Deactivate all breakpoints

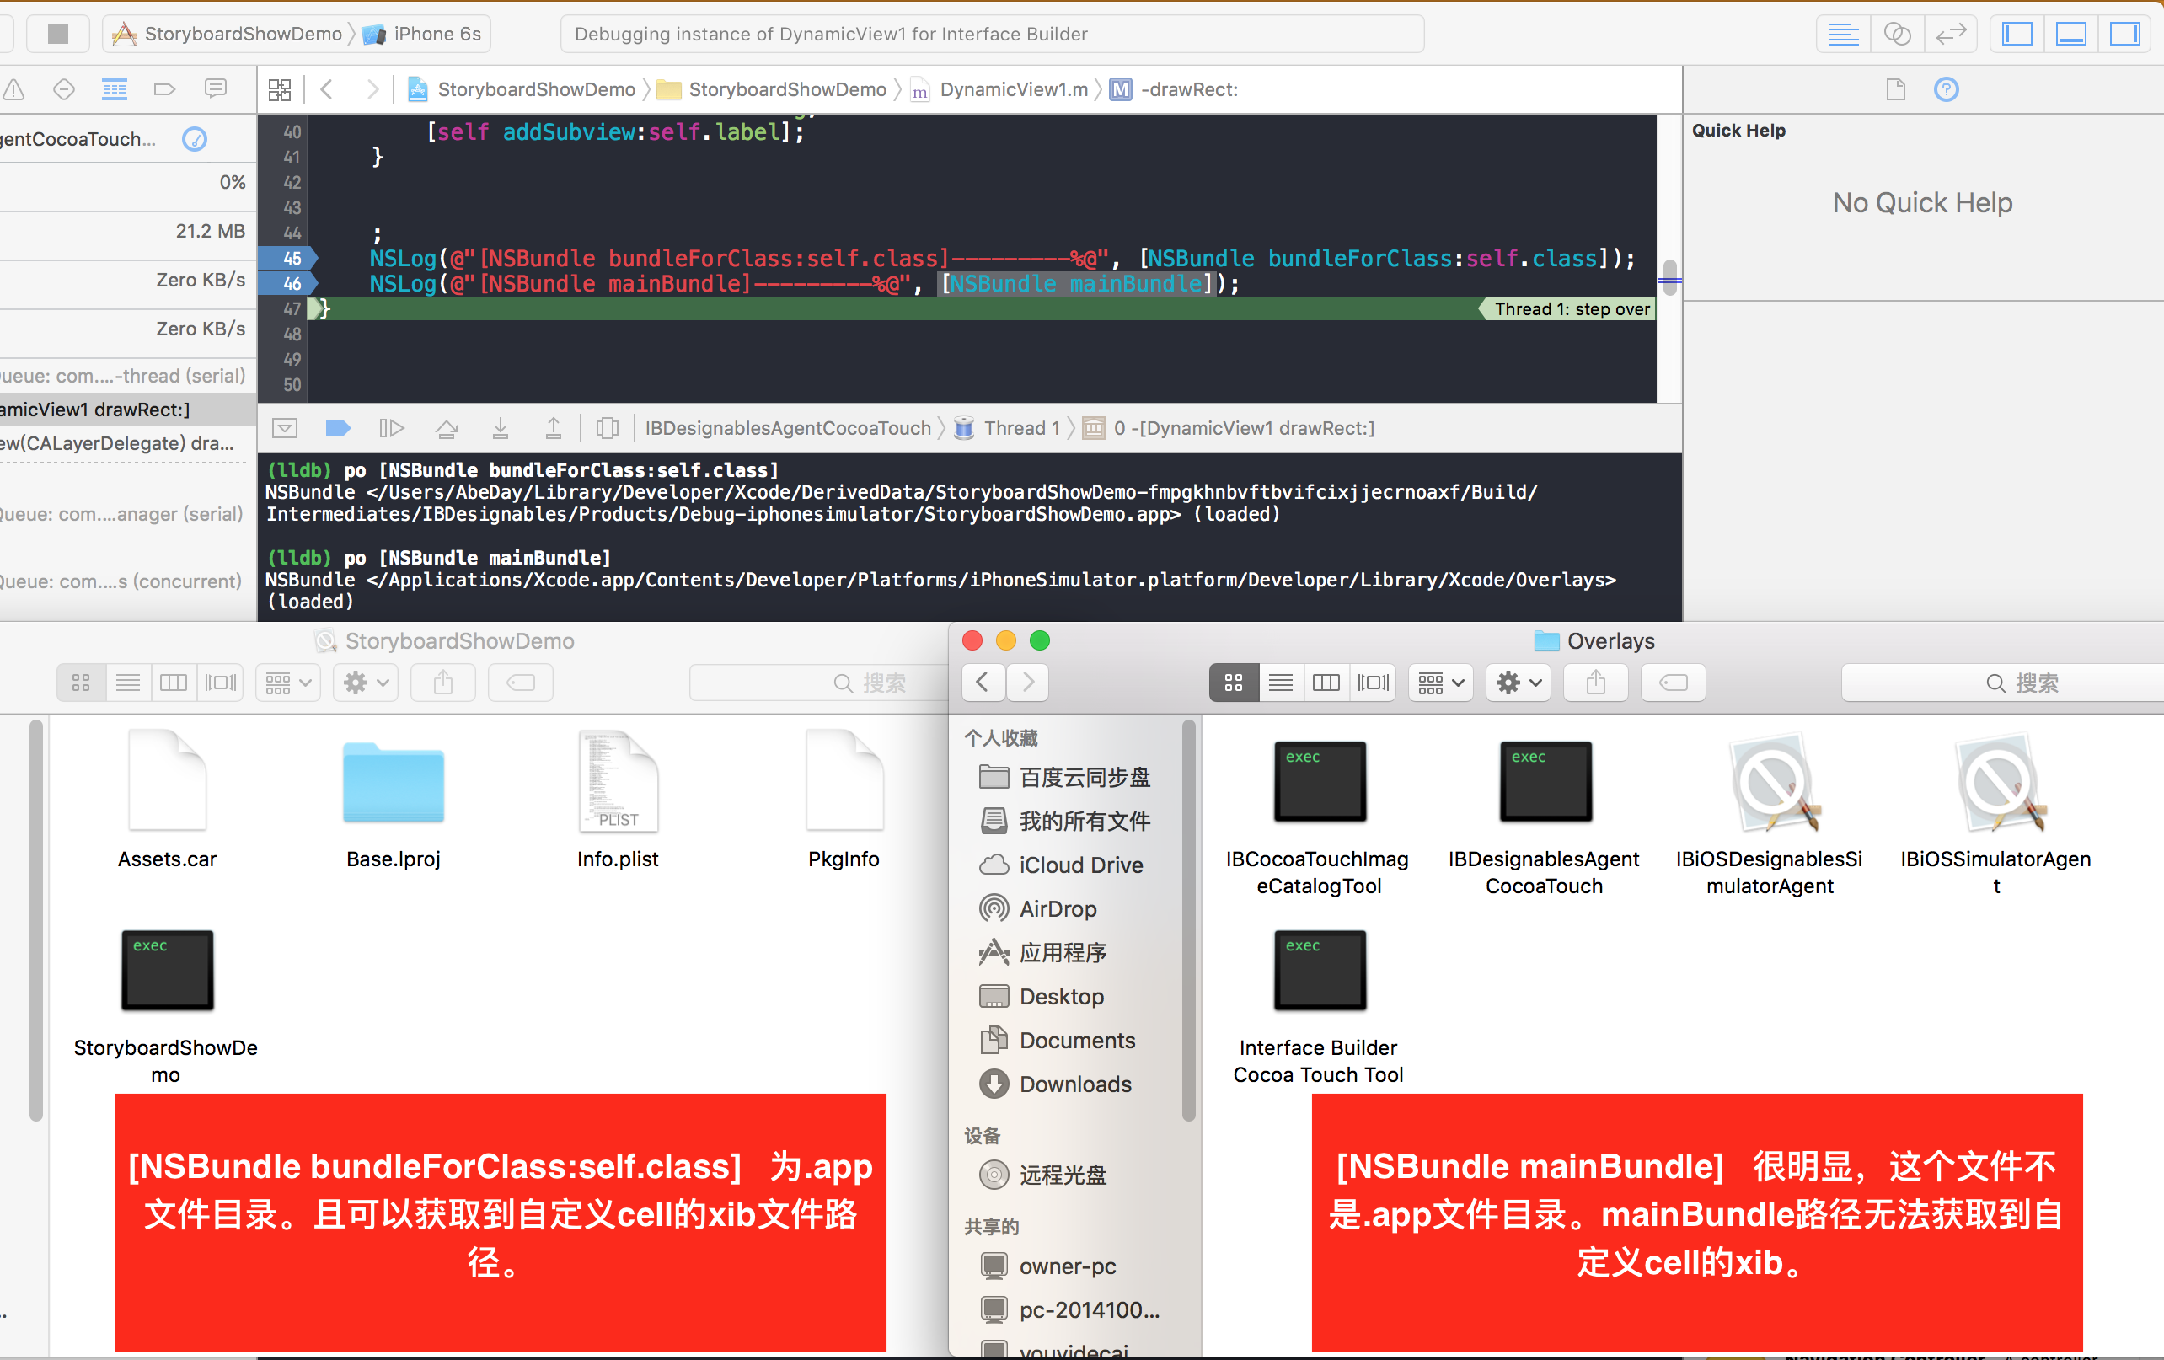[x=338, y=428]
